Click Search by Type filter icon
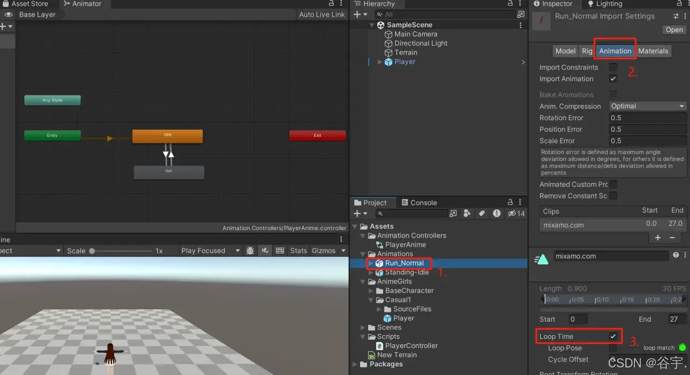Image resolution: width=690 pixels, height=375 pixels. [x=467, y=213]
